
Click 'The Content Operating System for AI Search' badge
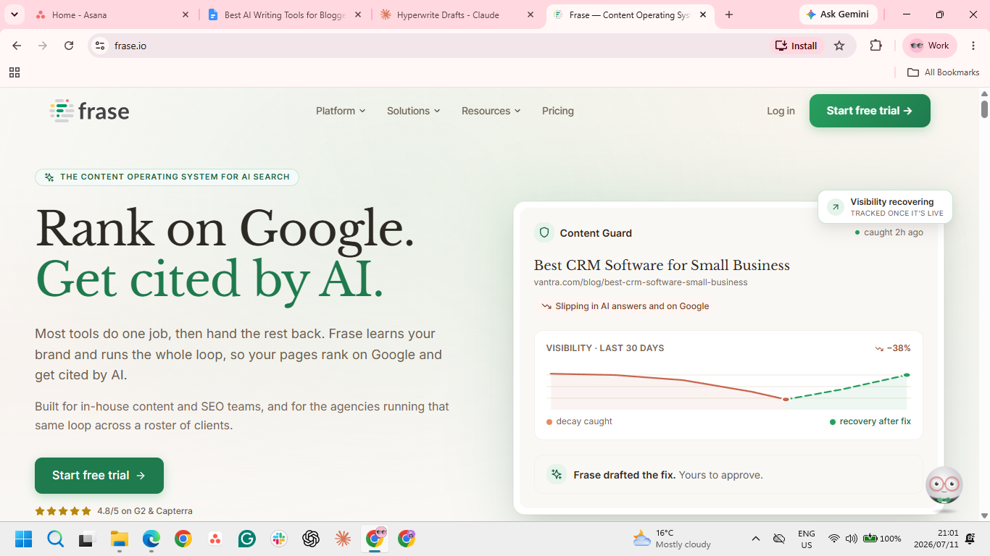[167, 177]
